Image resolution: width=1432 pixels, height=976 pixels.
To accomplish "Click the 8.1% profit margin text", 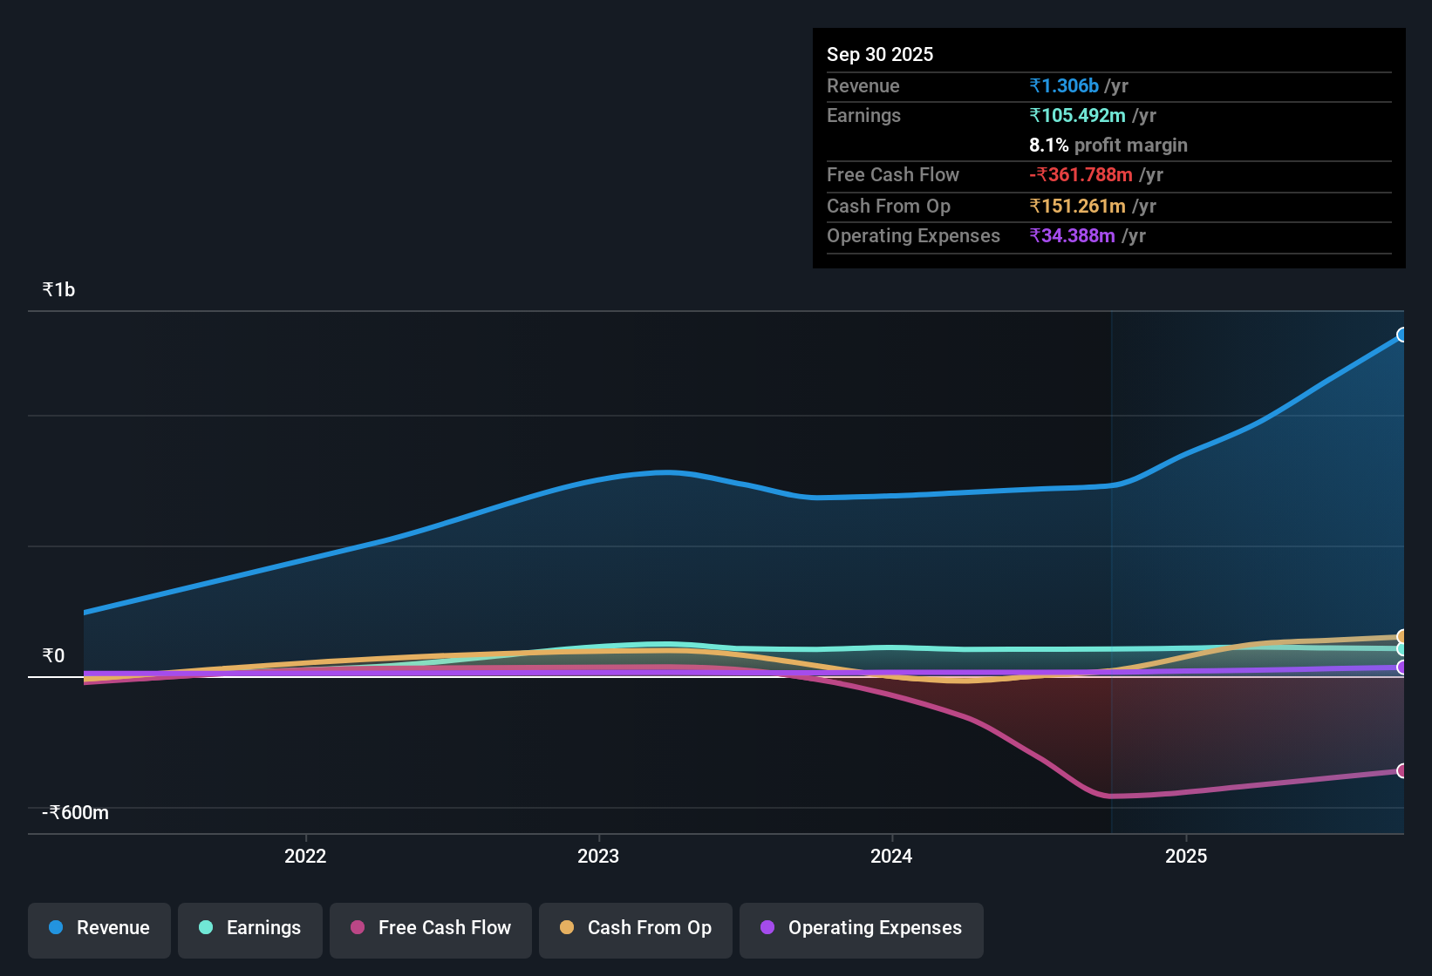I will tap(1108, 145).
